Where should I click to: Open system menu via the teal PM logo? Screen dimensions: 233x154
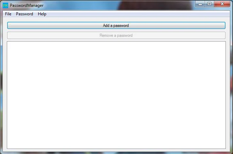click(x=5, y=5)
